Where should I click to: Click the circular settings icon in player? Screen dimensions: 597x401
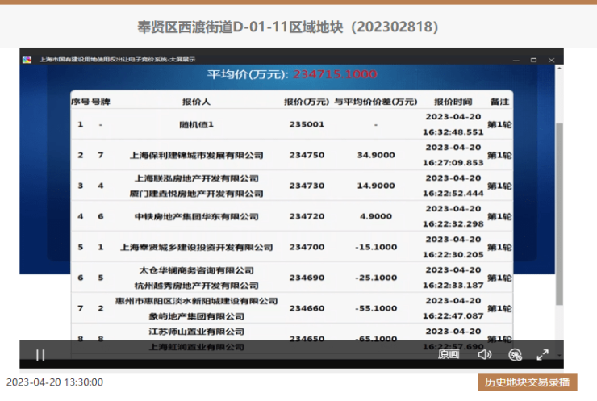point(516,355)
